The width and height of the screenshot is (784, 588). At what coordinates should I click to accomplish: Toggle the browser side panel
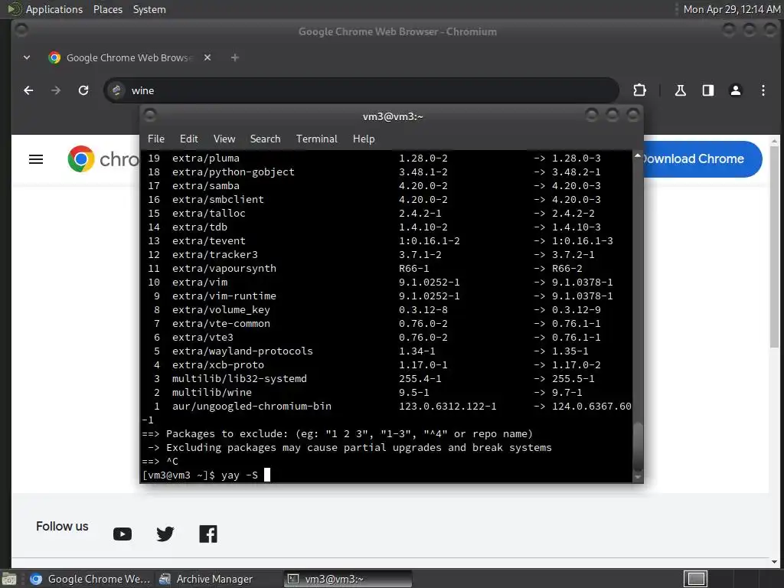click(707, 90)
